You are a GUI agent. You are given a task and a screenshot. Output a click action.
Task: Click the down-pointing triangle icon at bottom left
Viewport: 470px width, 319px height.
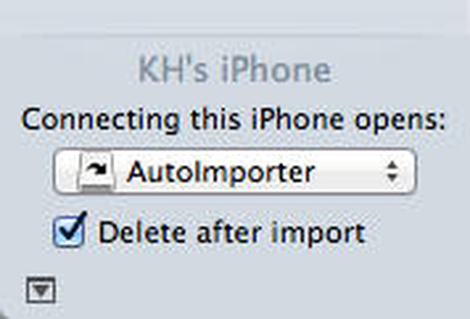coord(41,290)
